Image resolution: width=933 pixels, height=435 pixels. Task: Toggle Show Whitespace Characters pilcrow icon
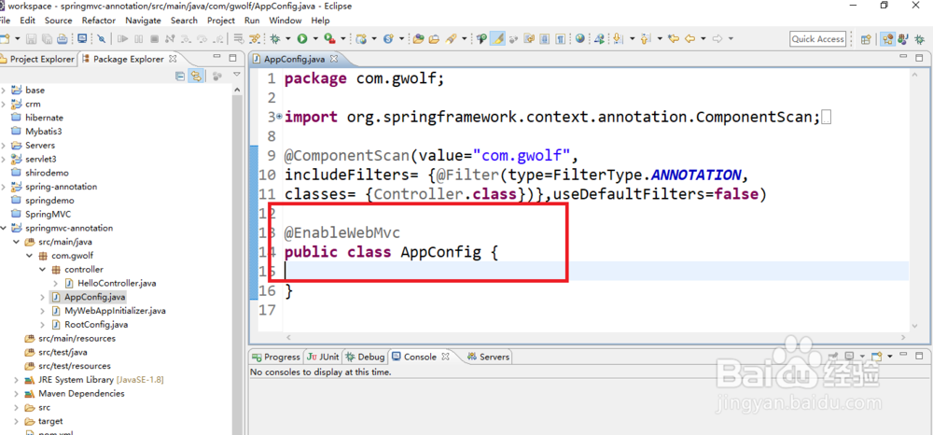560,38
